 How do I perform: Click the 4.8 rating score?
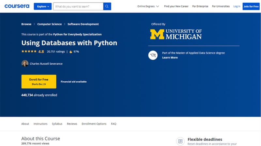click(x=41, y=52)
